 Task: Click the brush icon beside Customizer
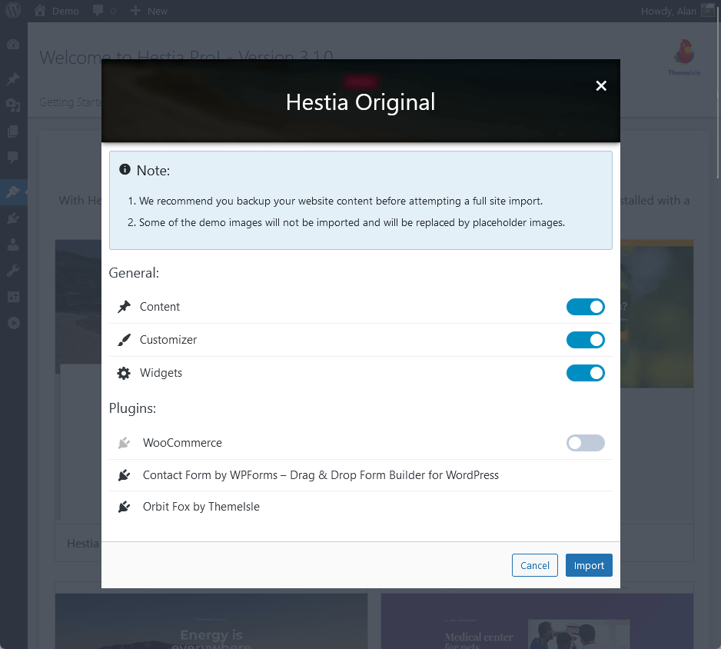(124, 340)
